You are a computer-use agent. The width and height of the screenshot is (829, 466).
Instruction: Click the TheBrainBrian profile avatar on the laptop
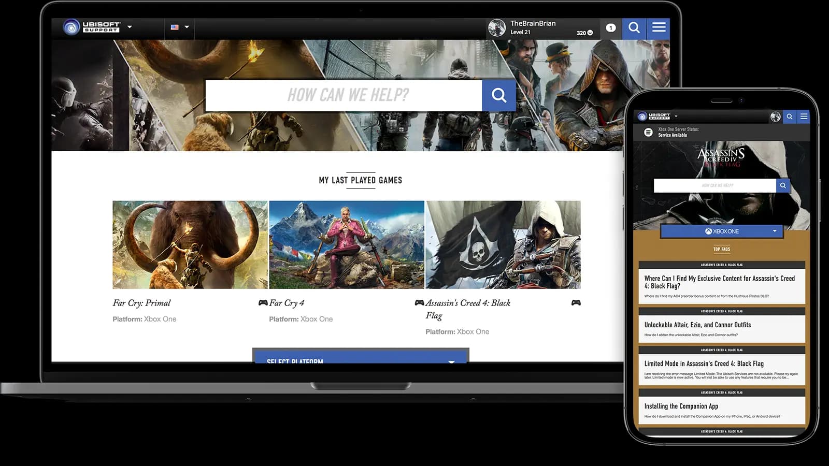pos(497,27)
